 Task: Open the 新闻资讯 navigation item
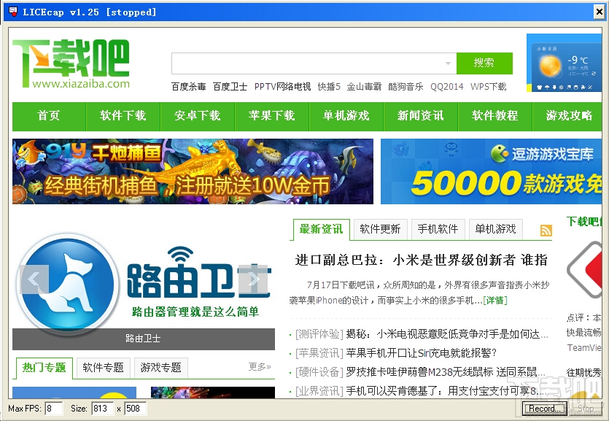click(x=421, y=116)
